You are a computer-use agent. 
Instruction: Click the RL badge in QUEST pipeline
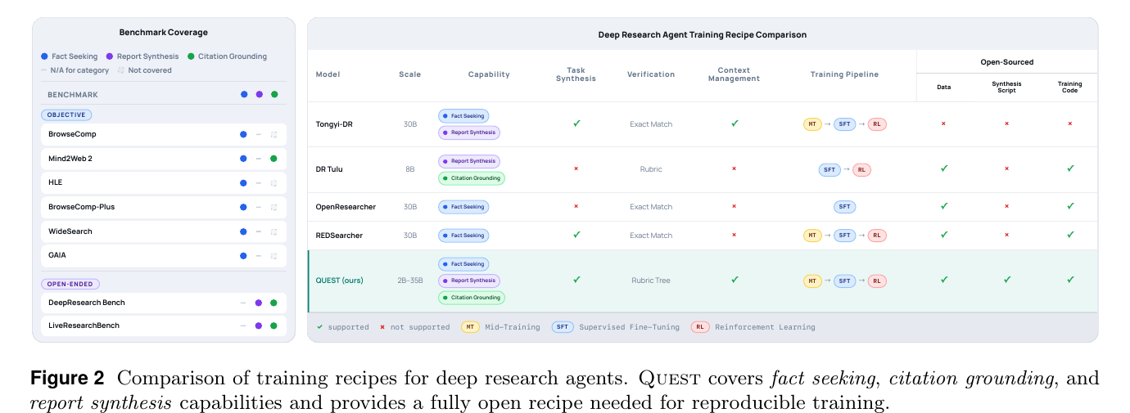877,281
